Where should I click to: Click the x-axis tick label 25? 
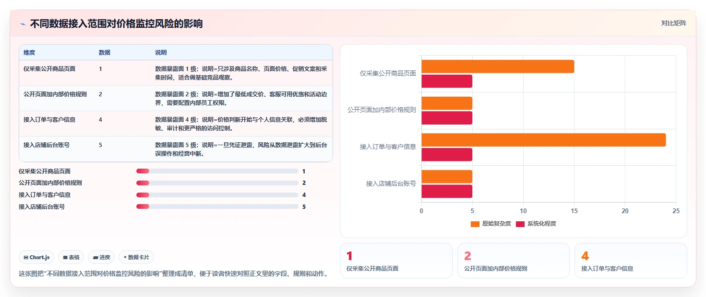tap(676, 211)
